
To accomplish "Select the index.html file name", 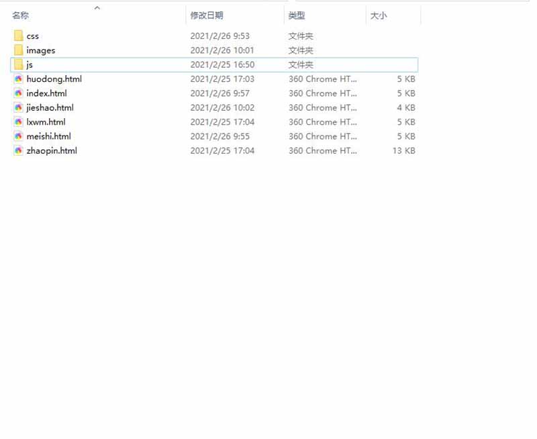I will [46, 93].
